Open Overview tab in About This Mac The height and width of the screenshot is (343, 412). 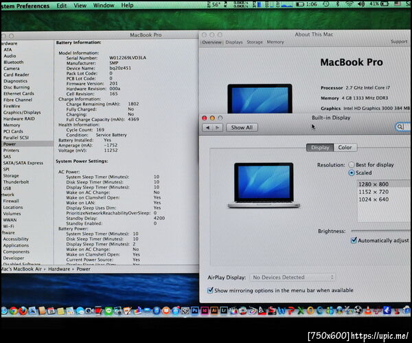point(211,42)
